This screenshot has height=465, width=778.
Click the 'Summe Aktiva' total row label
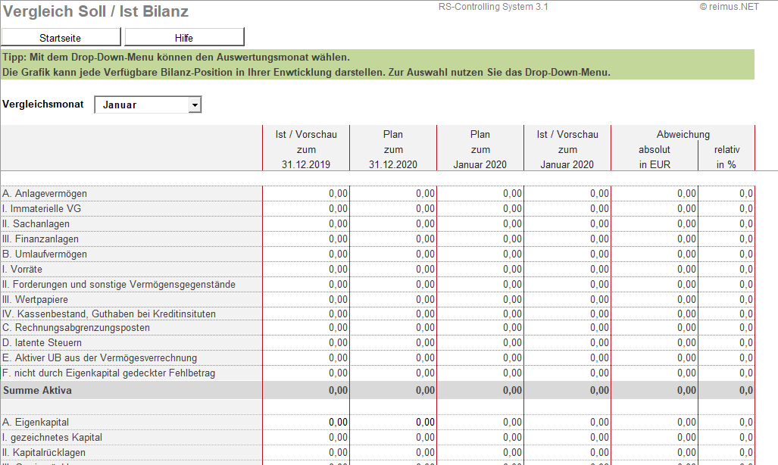37,390
